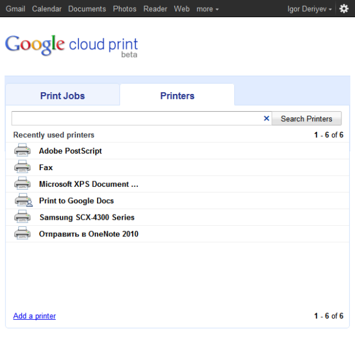Open the settings gear icon
The height and width of the screenshot is (338, 355).
pos(344,9)
